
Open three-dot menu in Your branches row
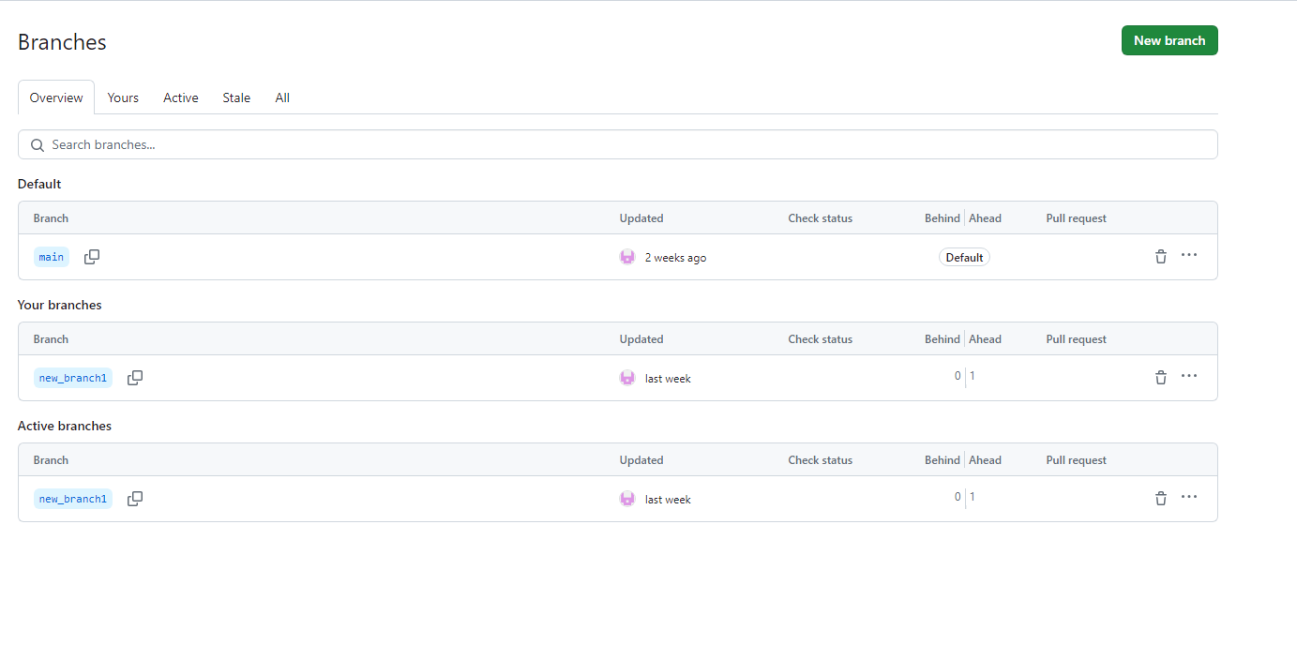[x=1189, y=376]
